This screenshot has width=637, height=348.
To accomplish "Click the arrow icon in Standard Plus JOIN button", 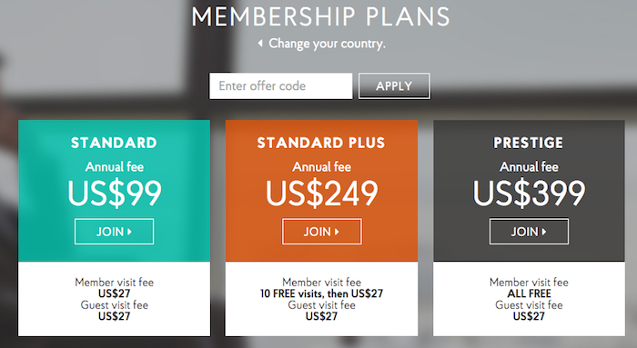I will click(x=337, y=232).
